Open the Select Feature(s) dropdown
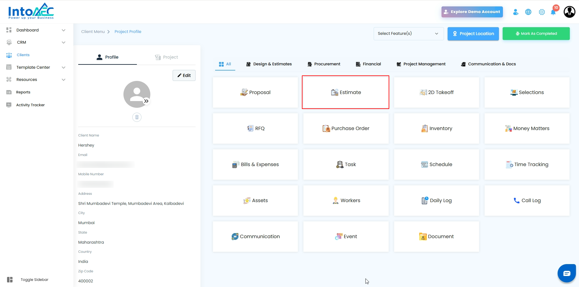 click(409, 34)
